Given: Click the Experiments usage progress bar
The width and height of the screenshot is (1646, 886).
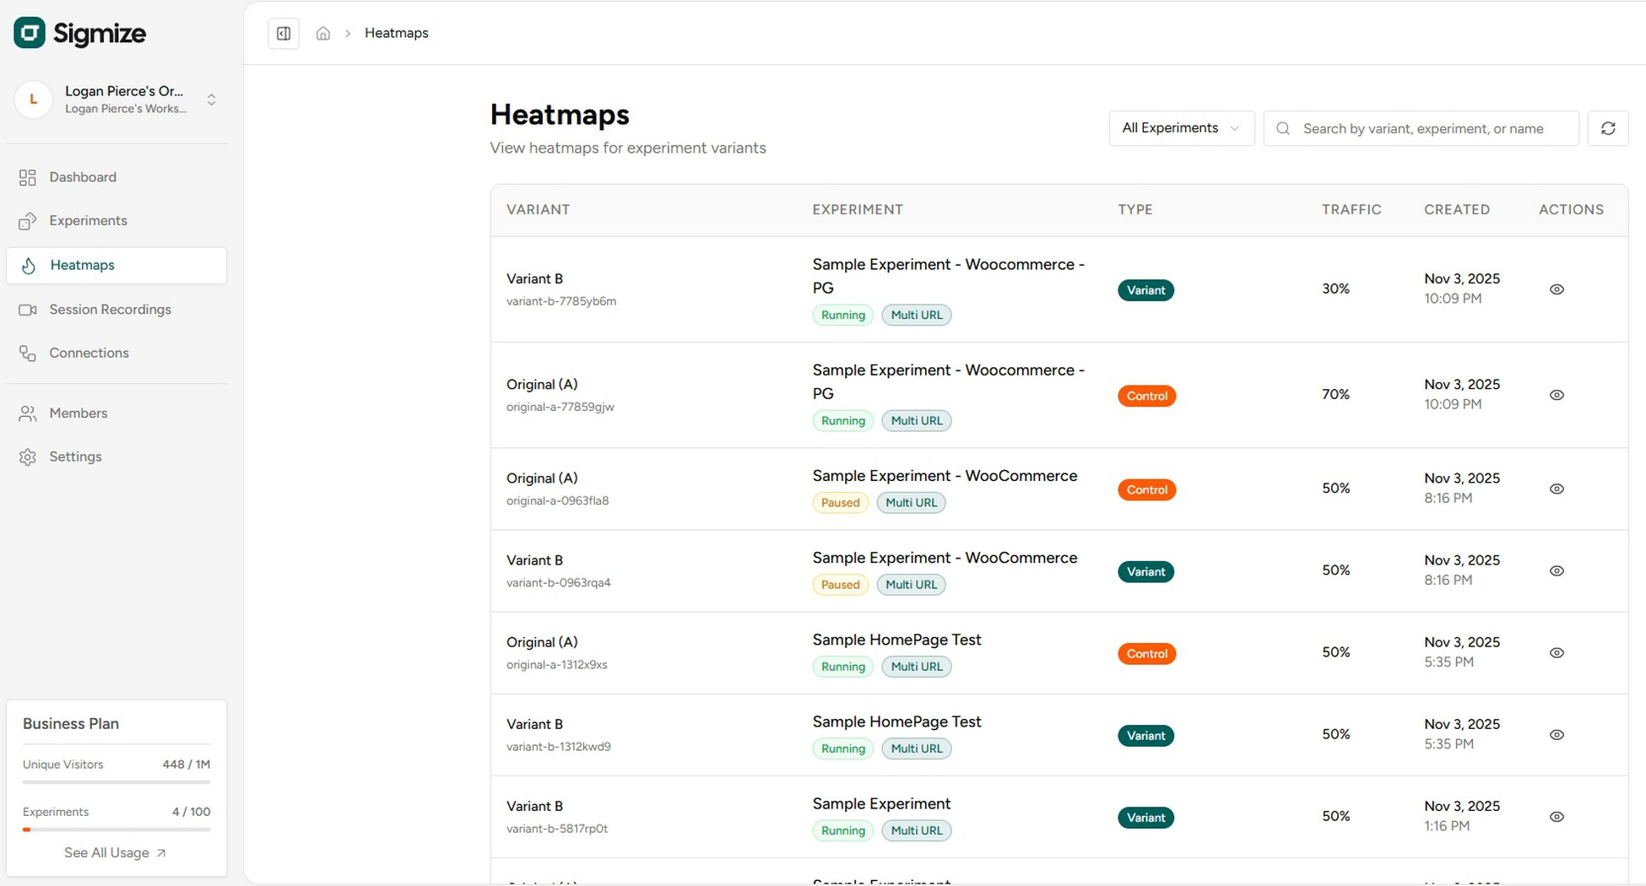Looking at the screenshot, I should click(115, 829).
